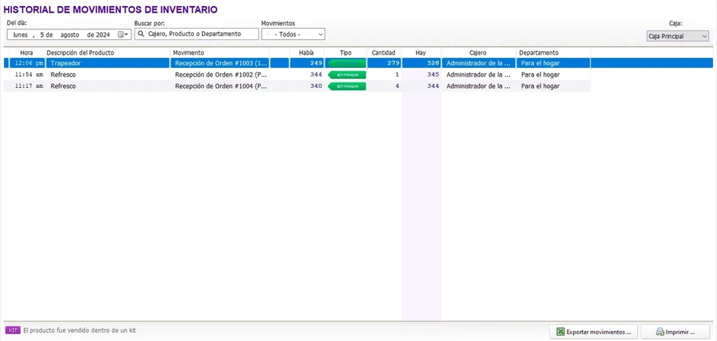Click the Cantidad column header
717x341 pixels.
383,53
